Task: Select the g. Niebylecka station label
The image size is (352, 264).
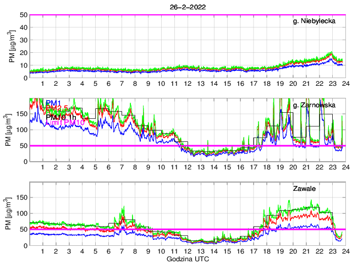Action: [317, 21]
